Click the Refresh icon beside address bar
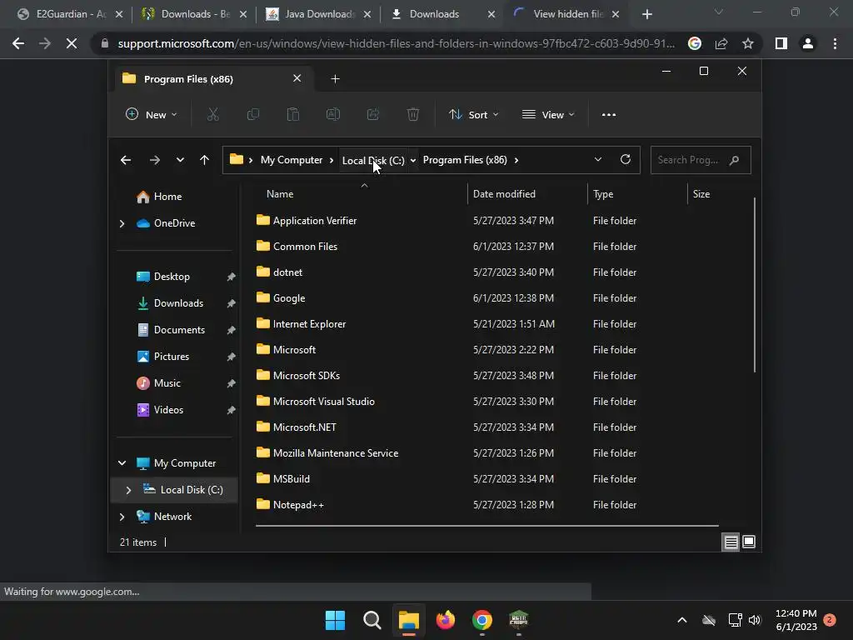Image resolution: width=853 pixels, height=640 pixels. tap(625, 159)
